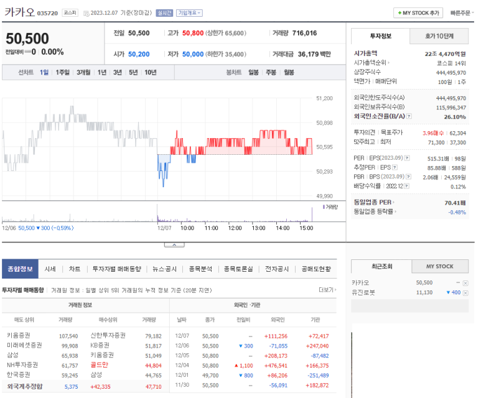Select 월봉 candlestick chart

coord(289,72)
